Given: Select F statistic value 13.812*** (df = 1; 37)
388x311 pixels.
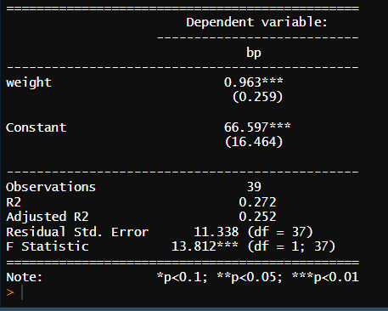Looking at the screenshot, I should coord(253,246).
